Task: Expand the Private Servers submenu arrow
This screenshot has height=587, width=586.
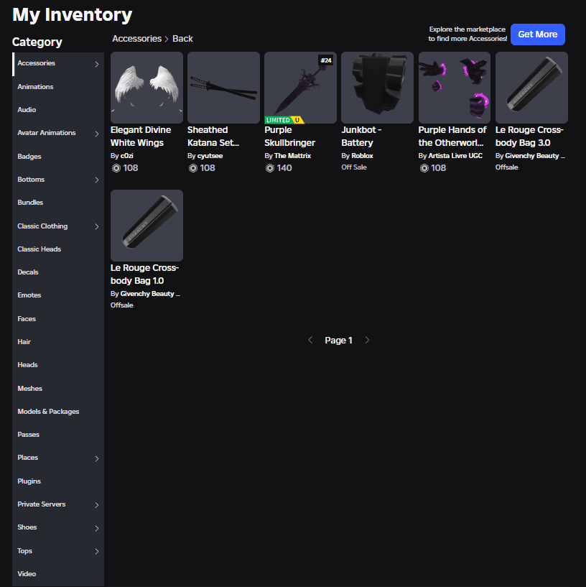Action: (x=97, y=505)
